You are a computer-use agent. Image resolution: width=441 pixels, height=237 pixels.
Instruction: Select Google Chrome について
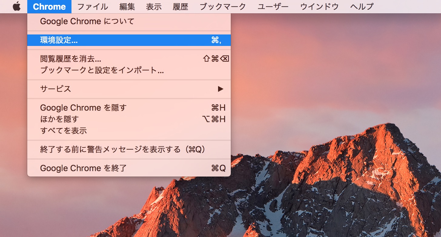(x=129, y=21)
